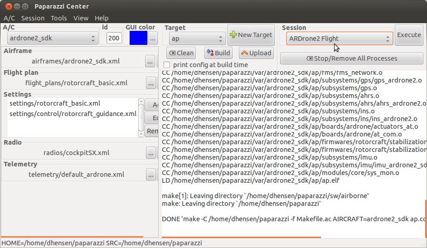This screenshot has height=248, width=427.
Task: Browse for flight plan file with ... button
Action: click(150, 83)
